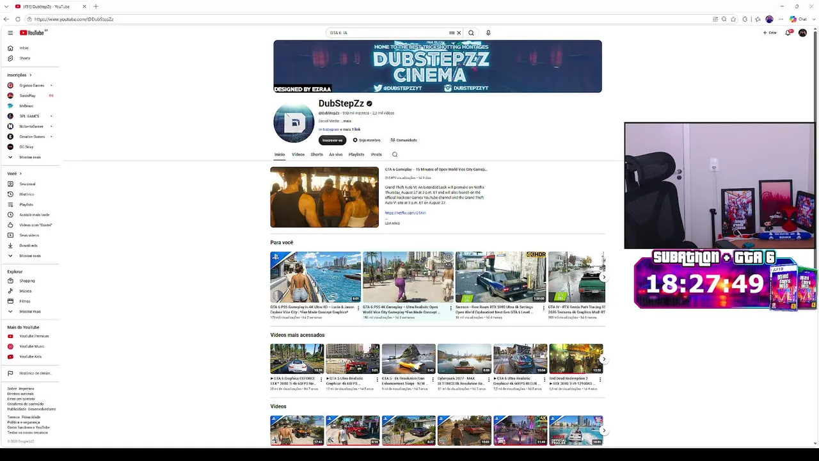
Task: Clear the search box text
Action: [x=459, y=33]
